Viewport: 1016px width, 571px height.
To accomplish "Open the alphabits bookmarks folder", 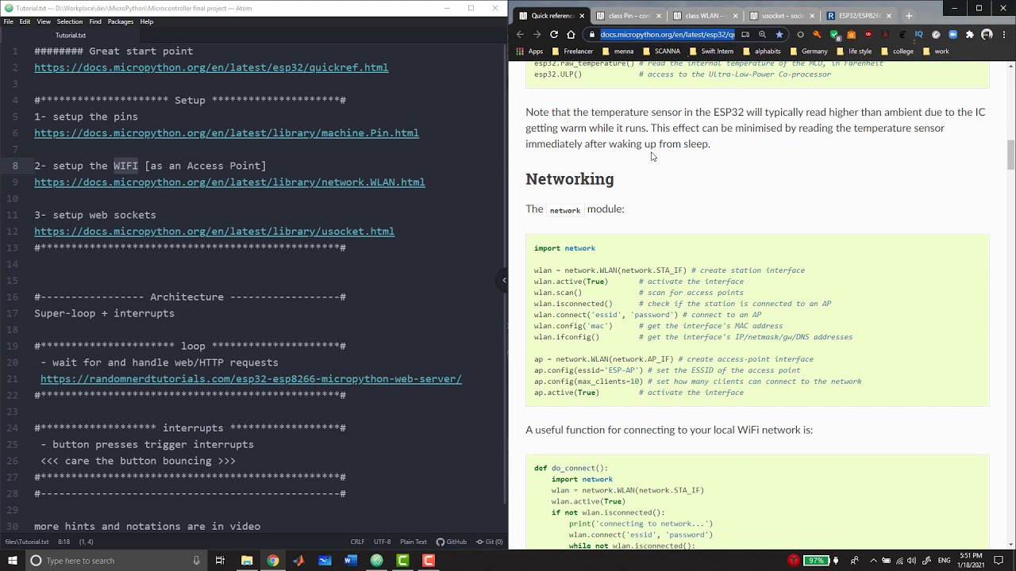I will point(762,51).
